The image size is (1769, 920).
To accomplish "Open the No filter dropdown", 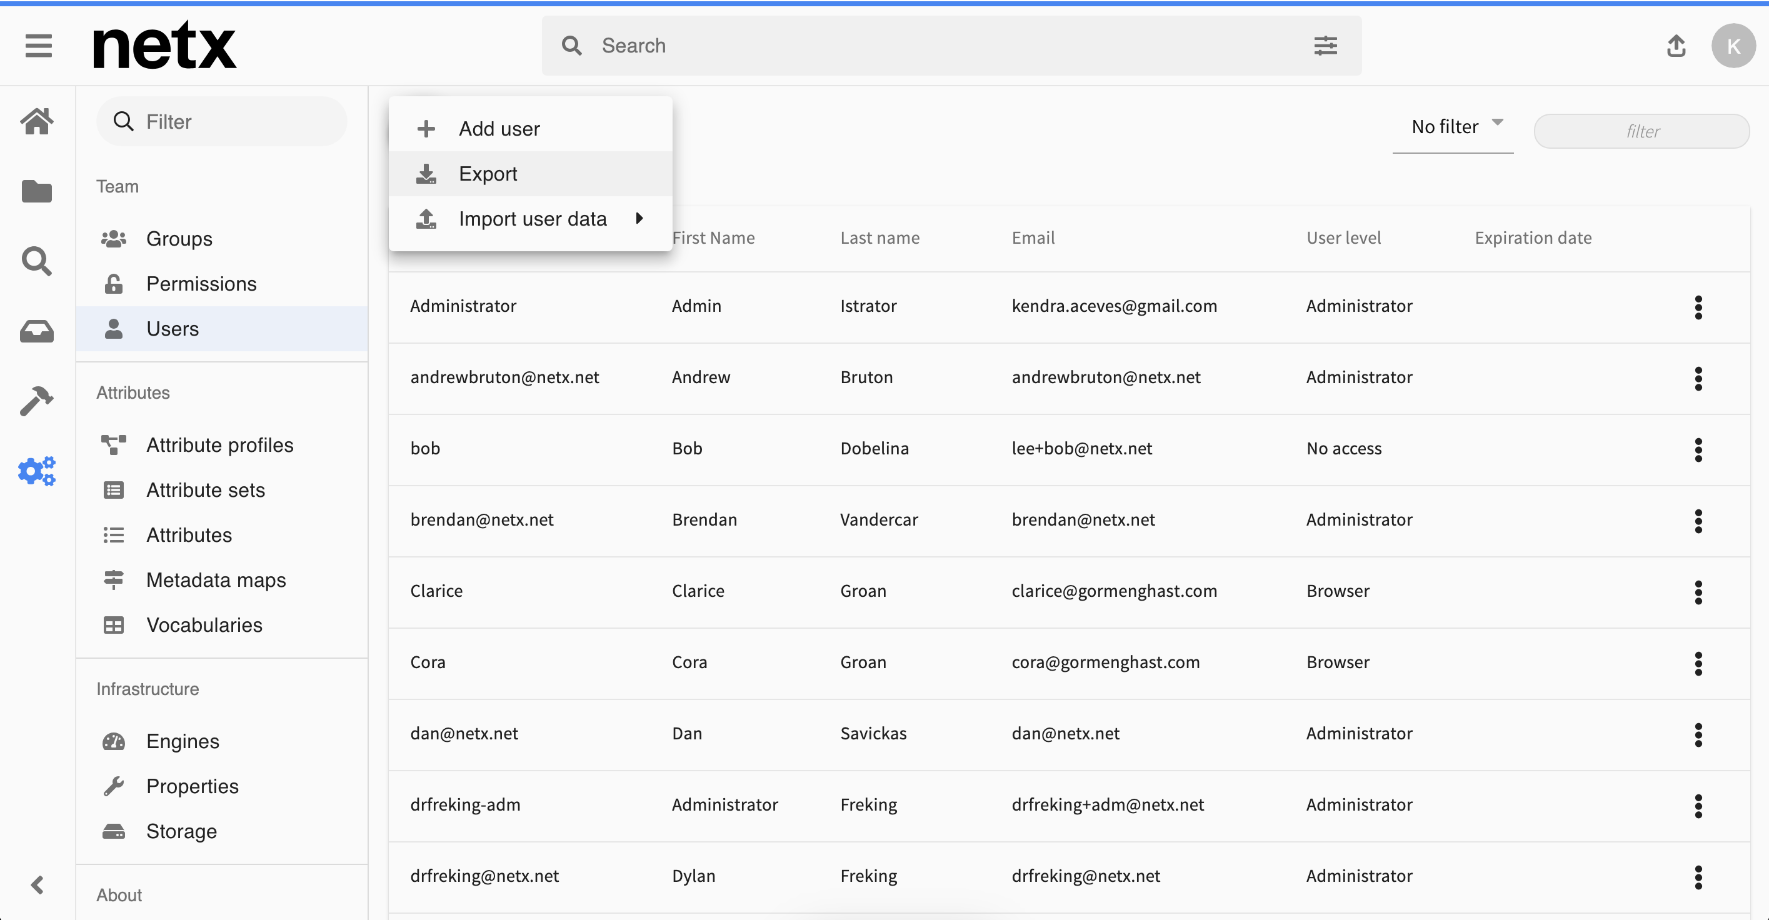I will [1453, 127].
